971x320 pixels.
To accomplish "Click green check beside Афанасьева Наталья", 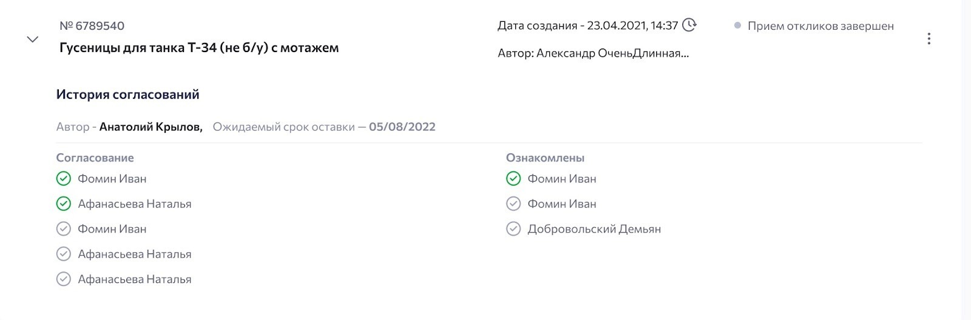I will [x=64, y=204].
